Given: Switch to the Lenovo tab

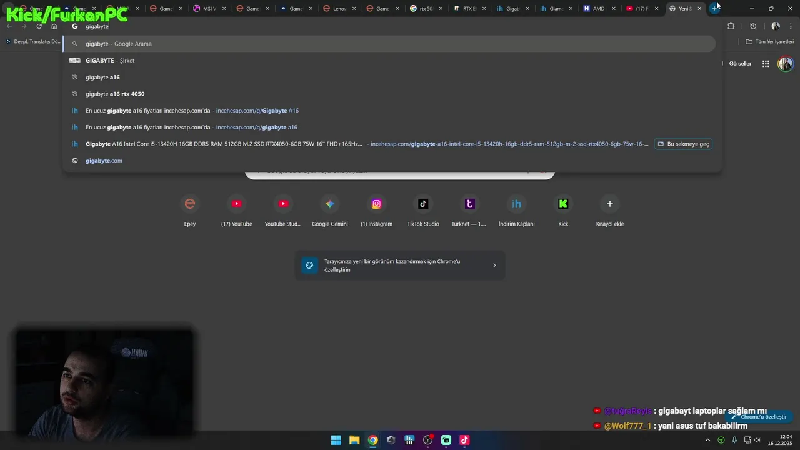Looking at the screenshot, I should (339, 9).
